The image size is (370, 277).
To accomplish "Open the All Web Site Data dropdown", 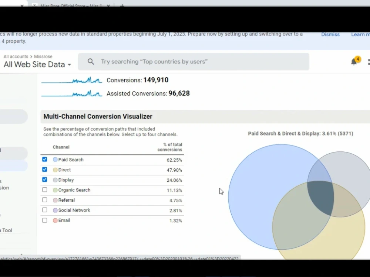I will click(37, 65).
